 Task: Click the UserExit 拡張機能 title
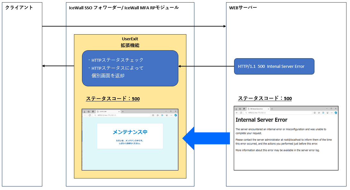[x=130, y=42]
